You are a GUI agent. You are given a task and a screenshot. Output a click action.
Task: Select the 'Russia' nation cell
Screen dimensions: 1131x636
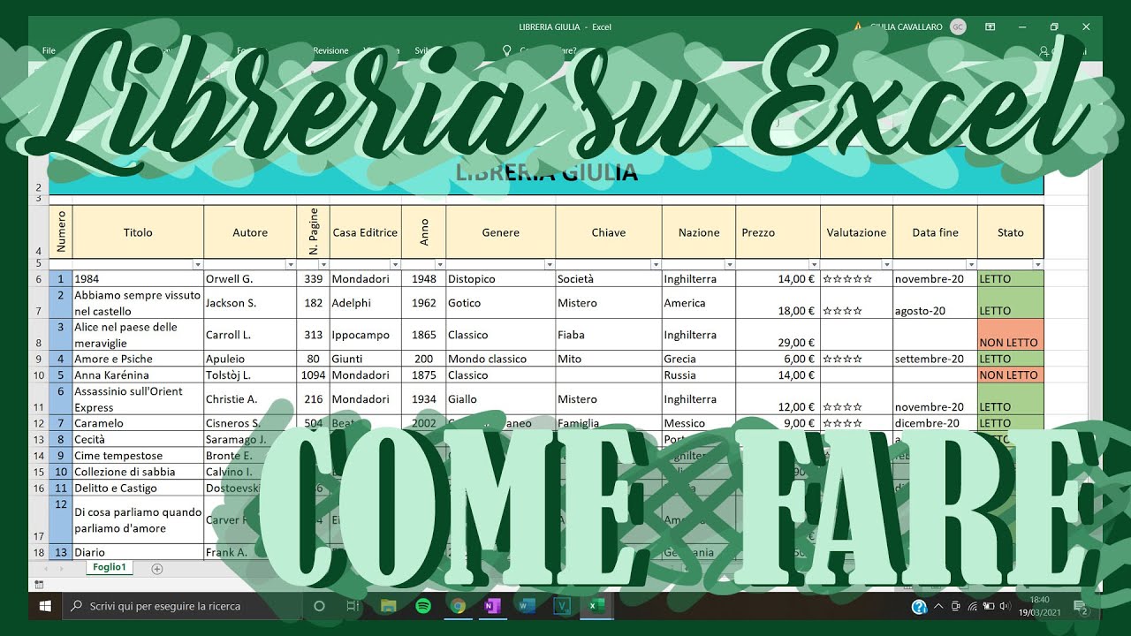coord(698,375)
